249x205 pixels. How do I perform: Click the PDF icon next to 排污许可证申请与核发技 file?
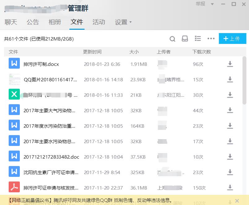(14, 187)
